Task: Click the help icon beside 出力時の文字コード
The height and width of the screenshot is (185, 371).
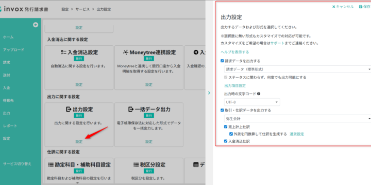Action: (x=259, y=94)
